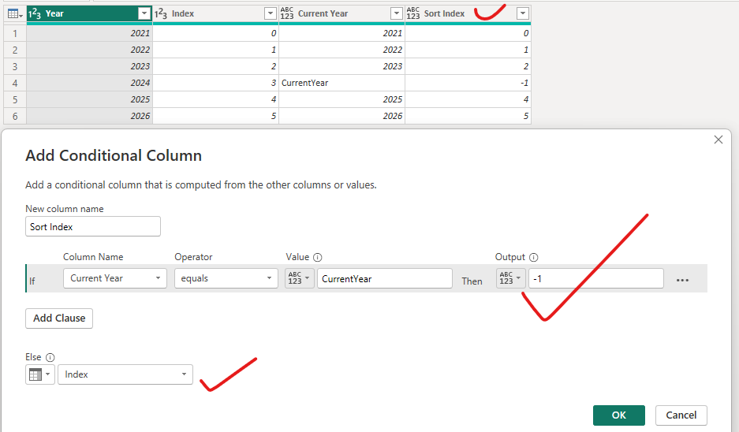739x432 pixels.
Task: Click the Add Clause button
Action: [59, 318]
